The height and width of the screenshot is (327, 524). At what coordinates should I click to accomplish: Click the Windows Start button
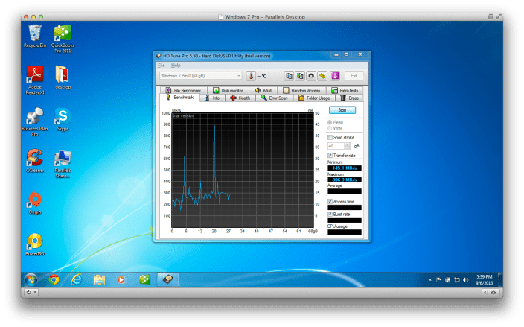point(31,279)
